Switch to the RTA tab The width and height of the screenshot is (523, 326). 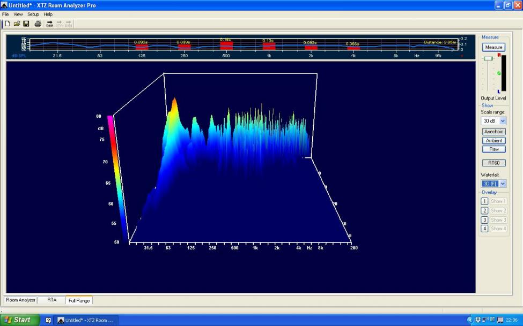tap(51, 300)
